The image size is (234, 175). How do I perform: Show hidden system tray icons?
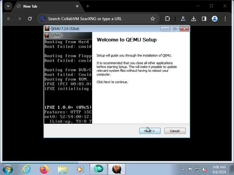pyautogui.click(x=183, y=169)
